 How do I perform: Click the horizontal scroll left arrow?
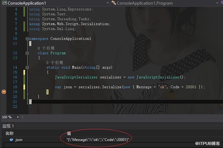coord(22,117)
